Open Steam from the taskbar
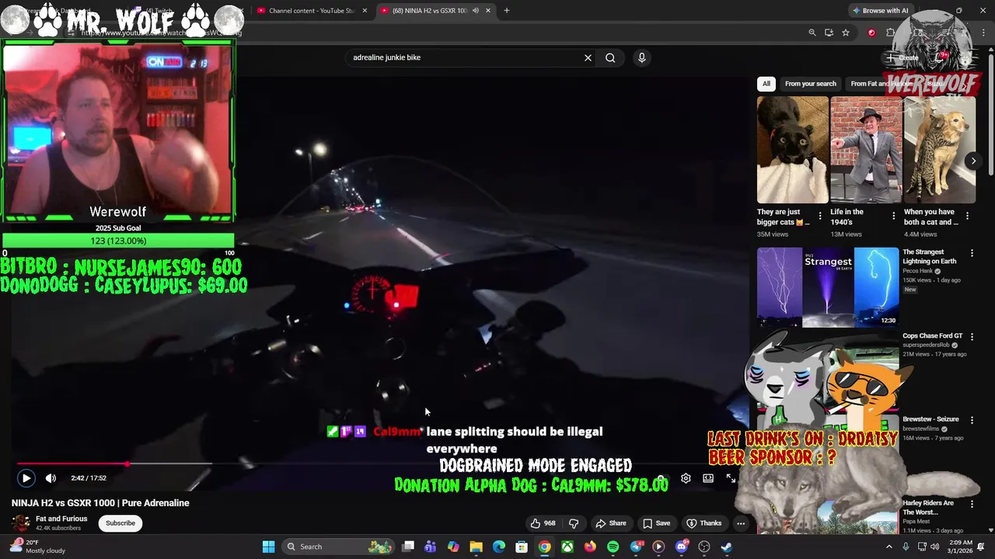The width and height of the screenshot is (995, 559). pyautogui.click(x=727, y=547)
